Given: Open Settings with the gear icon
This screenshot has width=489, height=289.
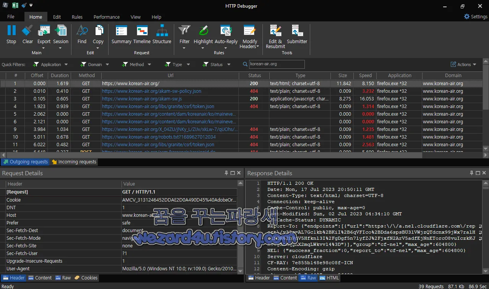Looking at the screenshot, I should coord(467,17).
